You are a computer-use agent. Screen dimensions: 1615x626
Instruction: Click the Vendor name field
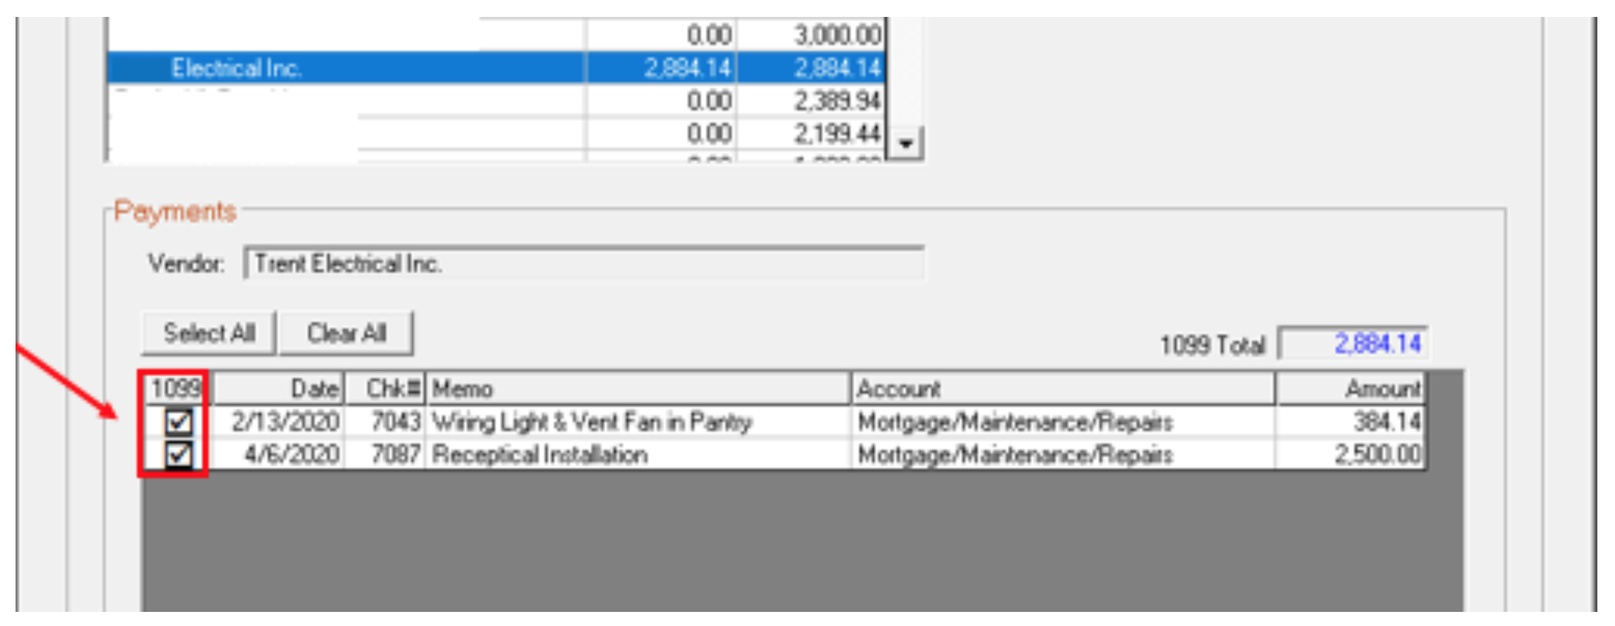tap(583, 264)
